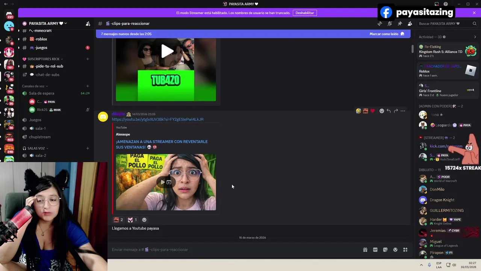Open the taskbar volume icon
The width and height of the screenshot is (481, 271).
(x=454, y=265)
